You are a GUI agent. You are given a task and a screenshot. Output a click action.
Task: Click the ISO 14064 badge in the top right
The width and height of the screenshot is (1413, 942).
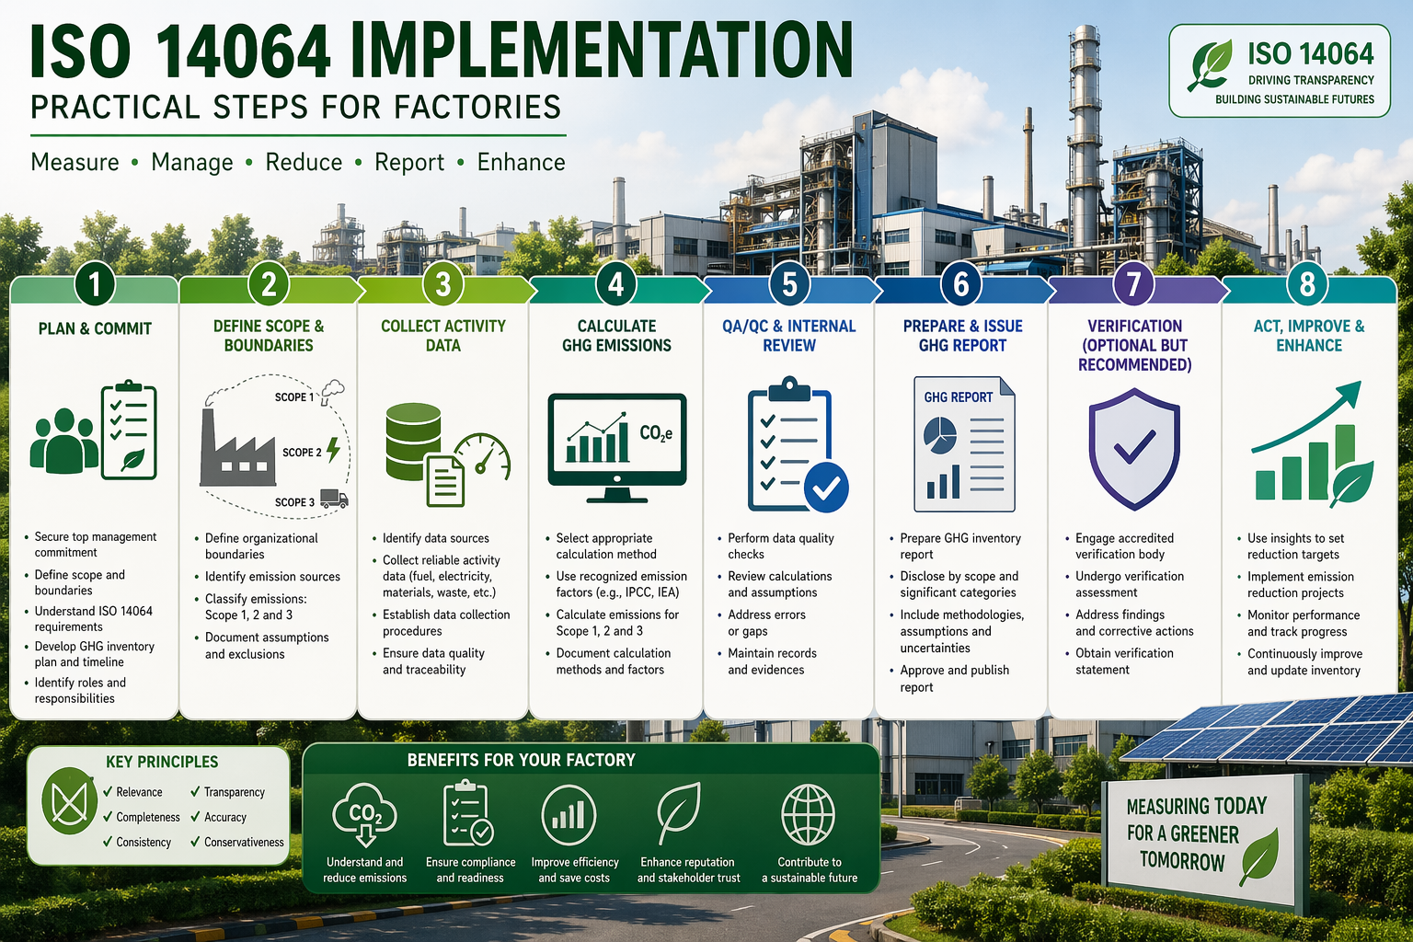1280,69
